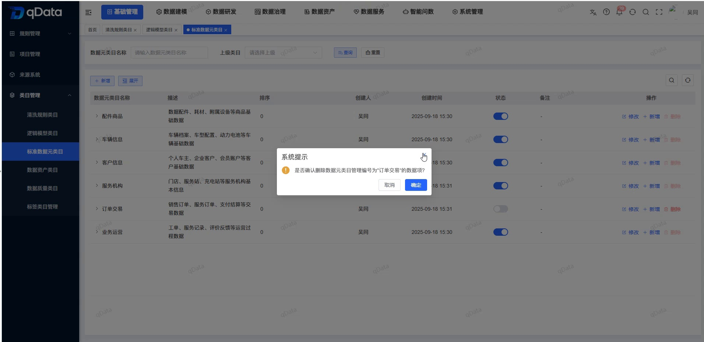Open the global search magnifier in the header
Image resolution: width=704 pixels, height=342 pixels.
tap(646, 12)
